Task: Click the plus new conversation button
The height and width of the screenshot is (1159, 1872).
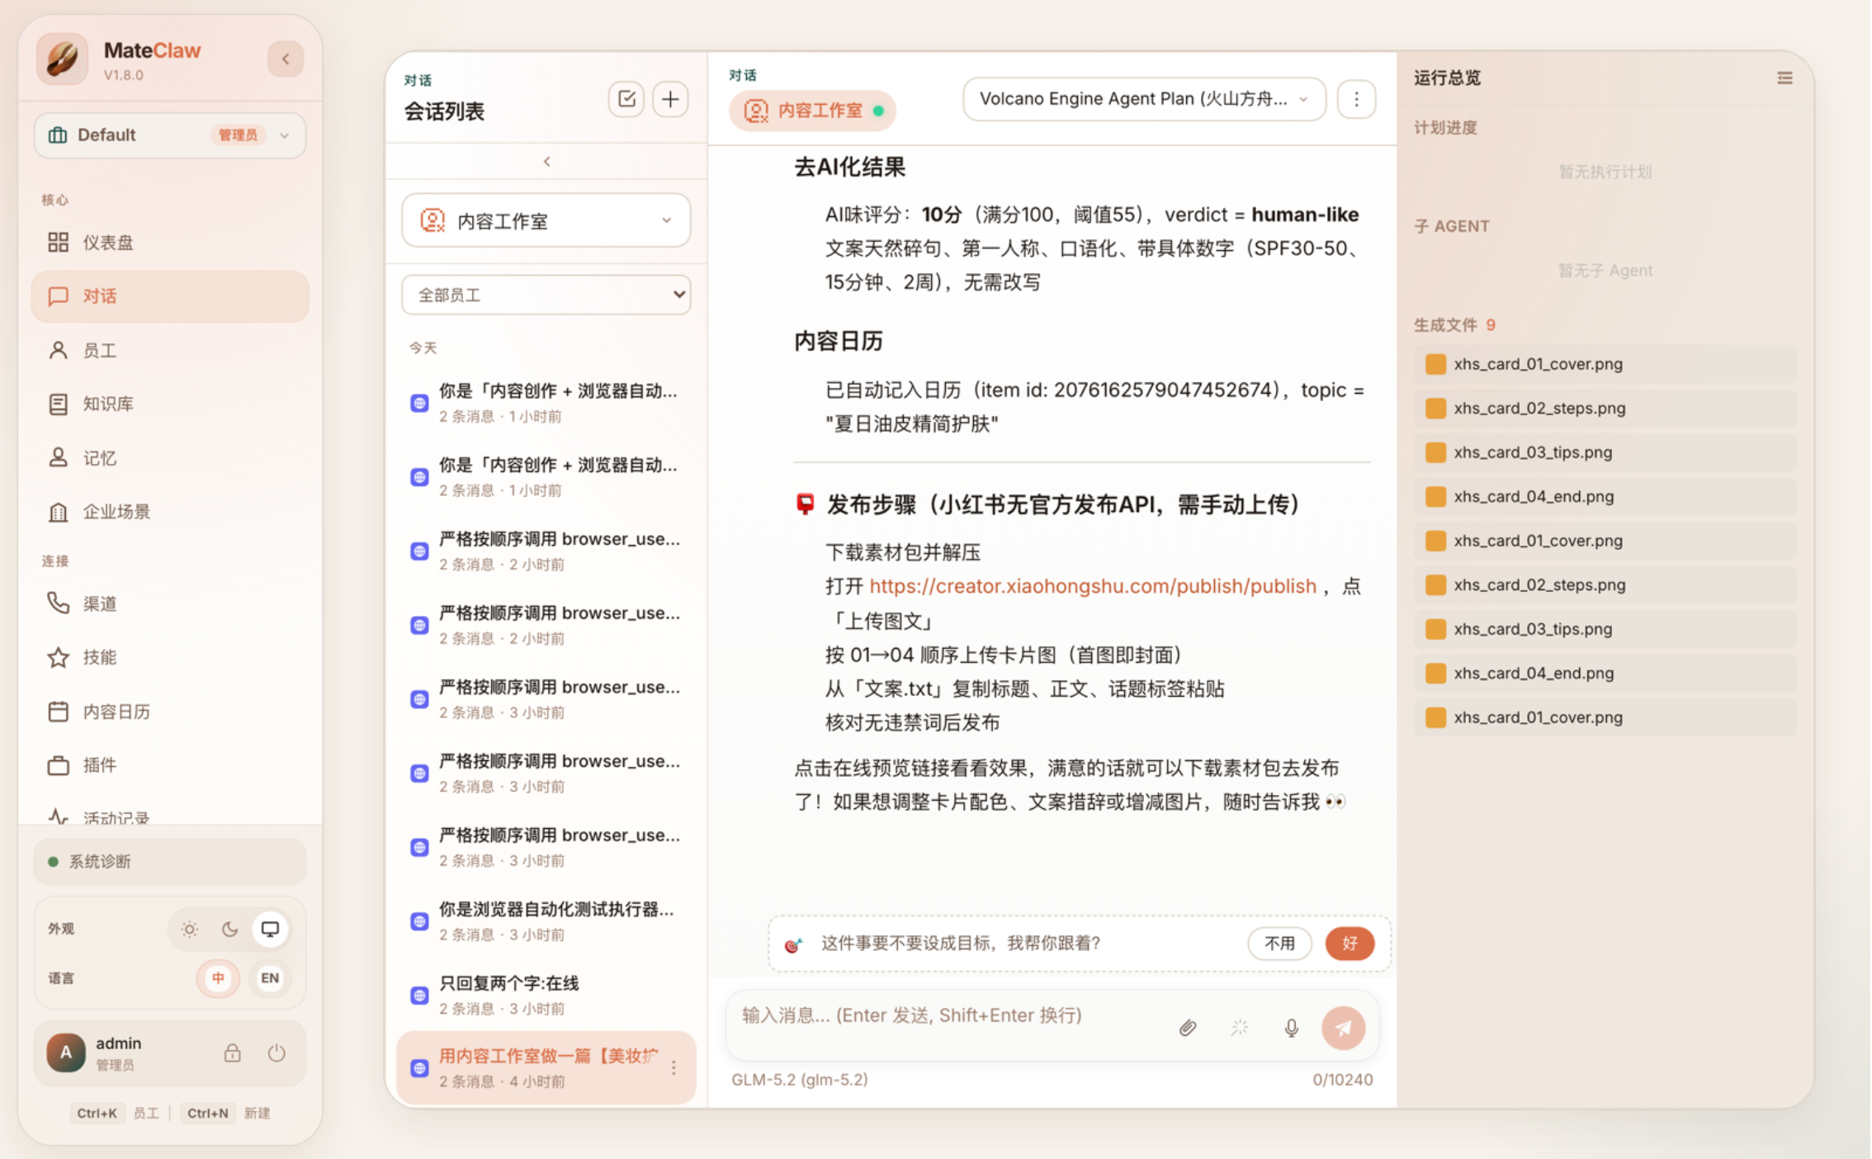Action: pos(671,100)
